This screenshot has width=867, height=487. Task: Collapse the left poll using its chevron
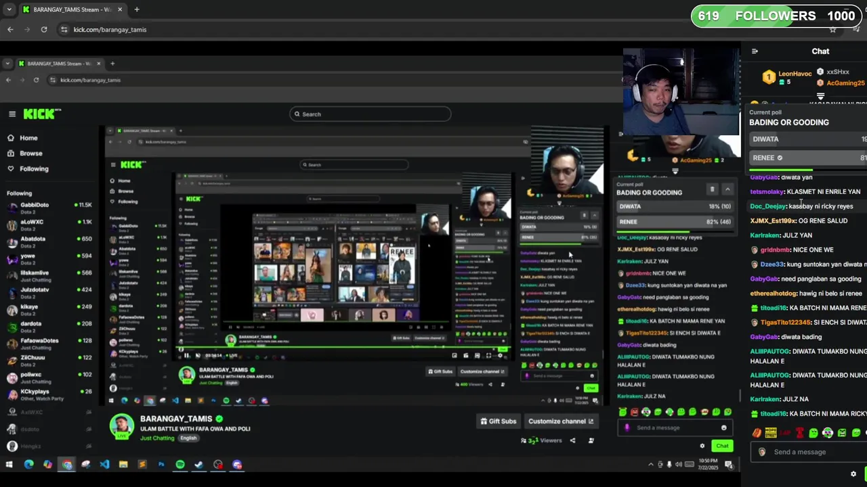click(727, 189)
